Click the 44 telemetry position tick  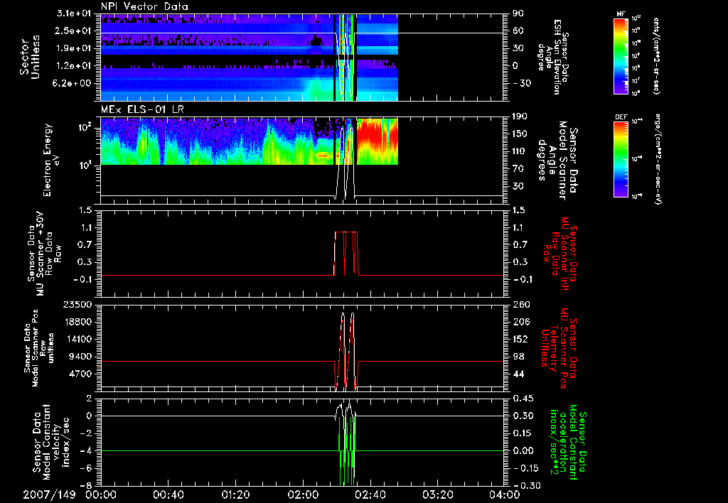click(x=518, y=374)
